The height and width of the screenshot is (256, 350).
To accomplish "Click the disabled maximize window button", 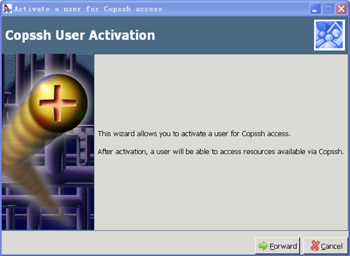I will 328,9.
